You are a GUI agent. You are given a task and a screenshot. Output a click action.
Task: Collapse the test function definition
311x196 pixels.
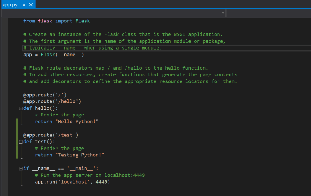coord(21,142)
